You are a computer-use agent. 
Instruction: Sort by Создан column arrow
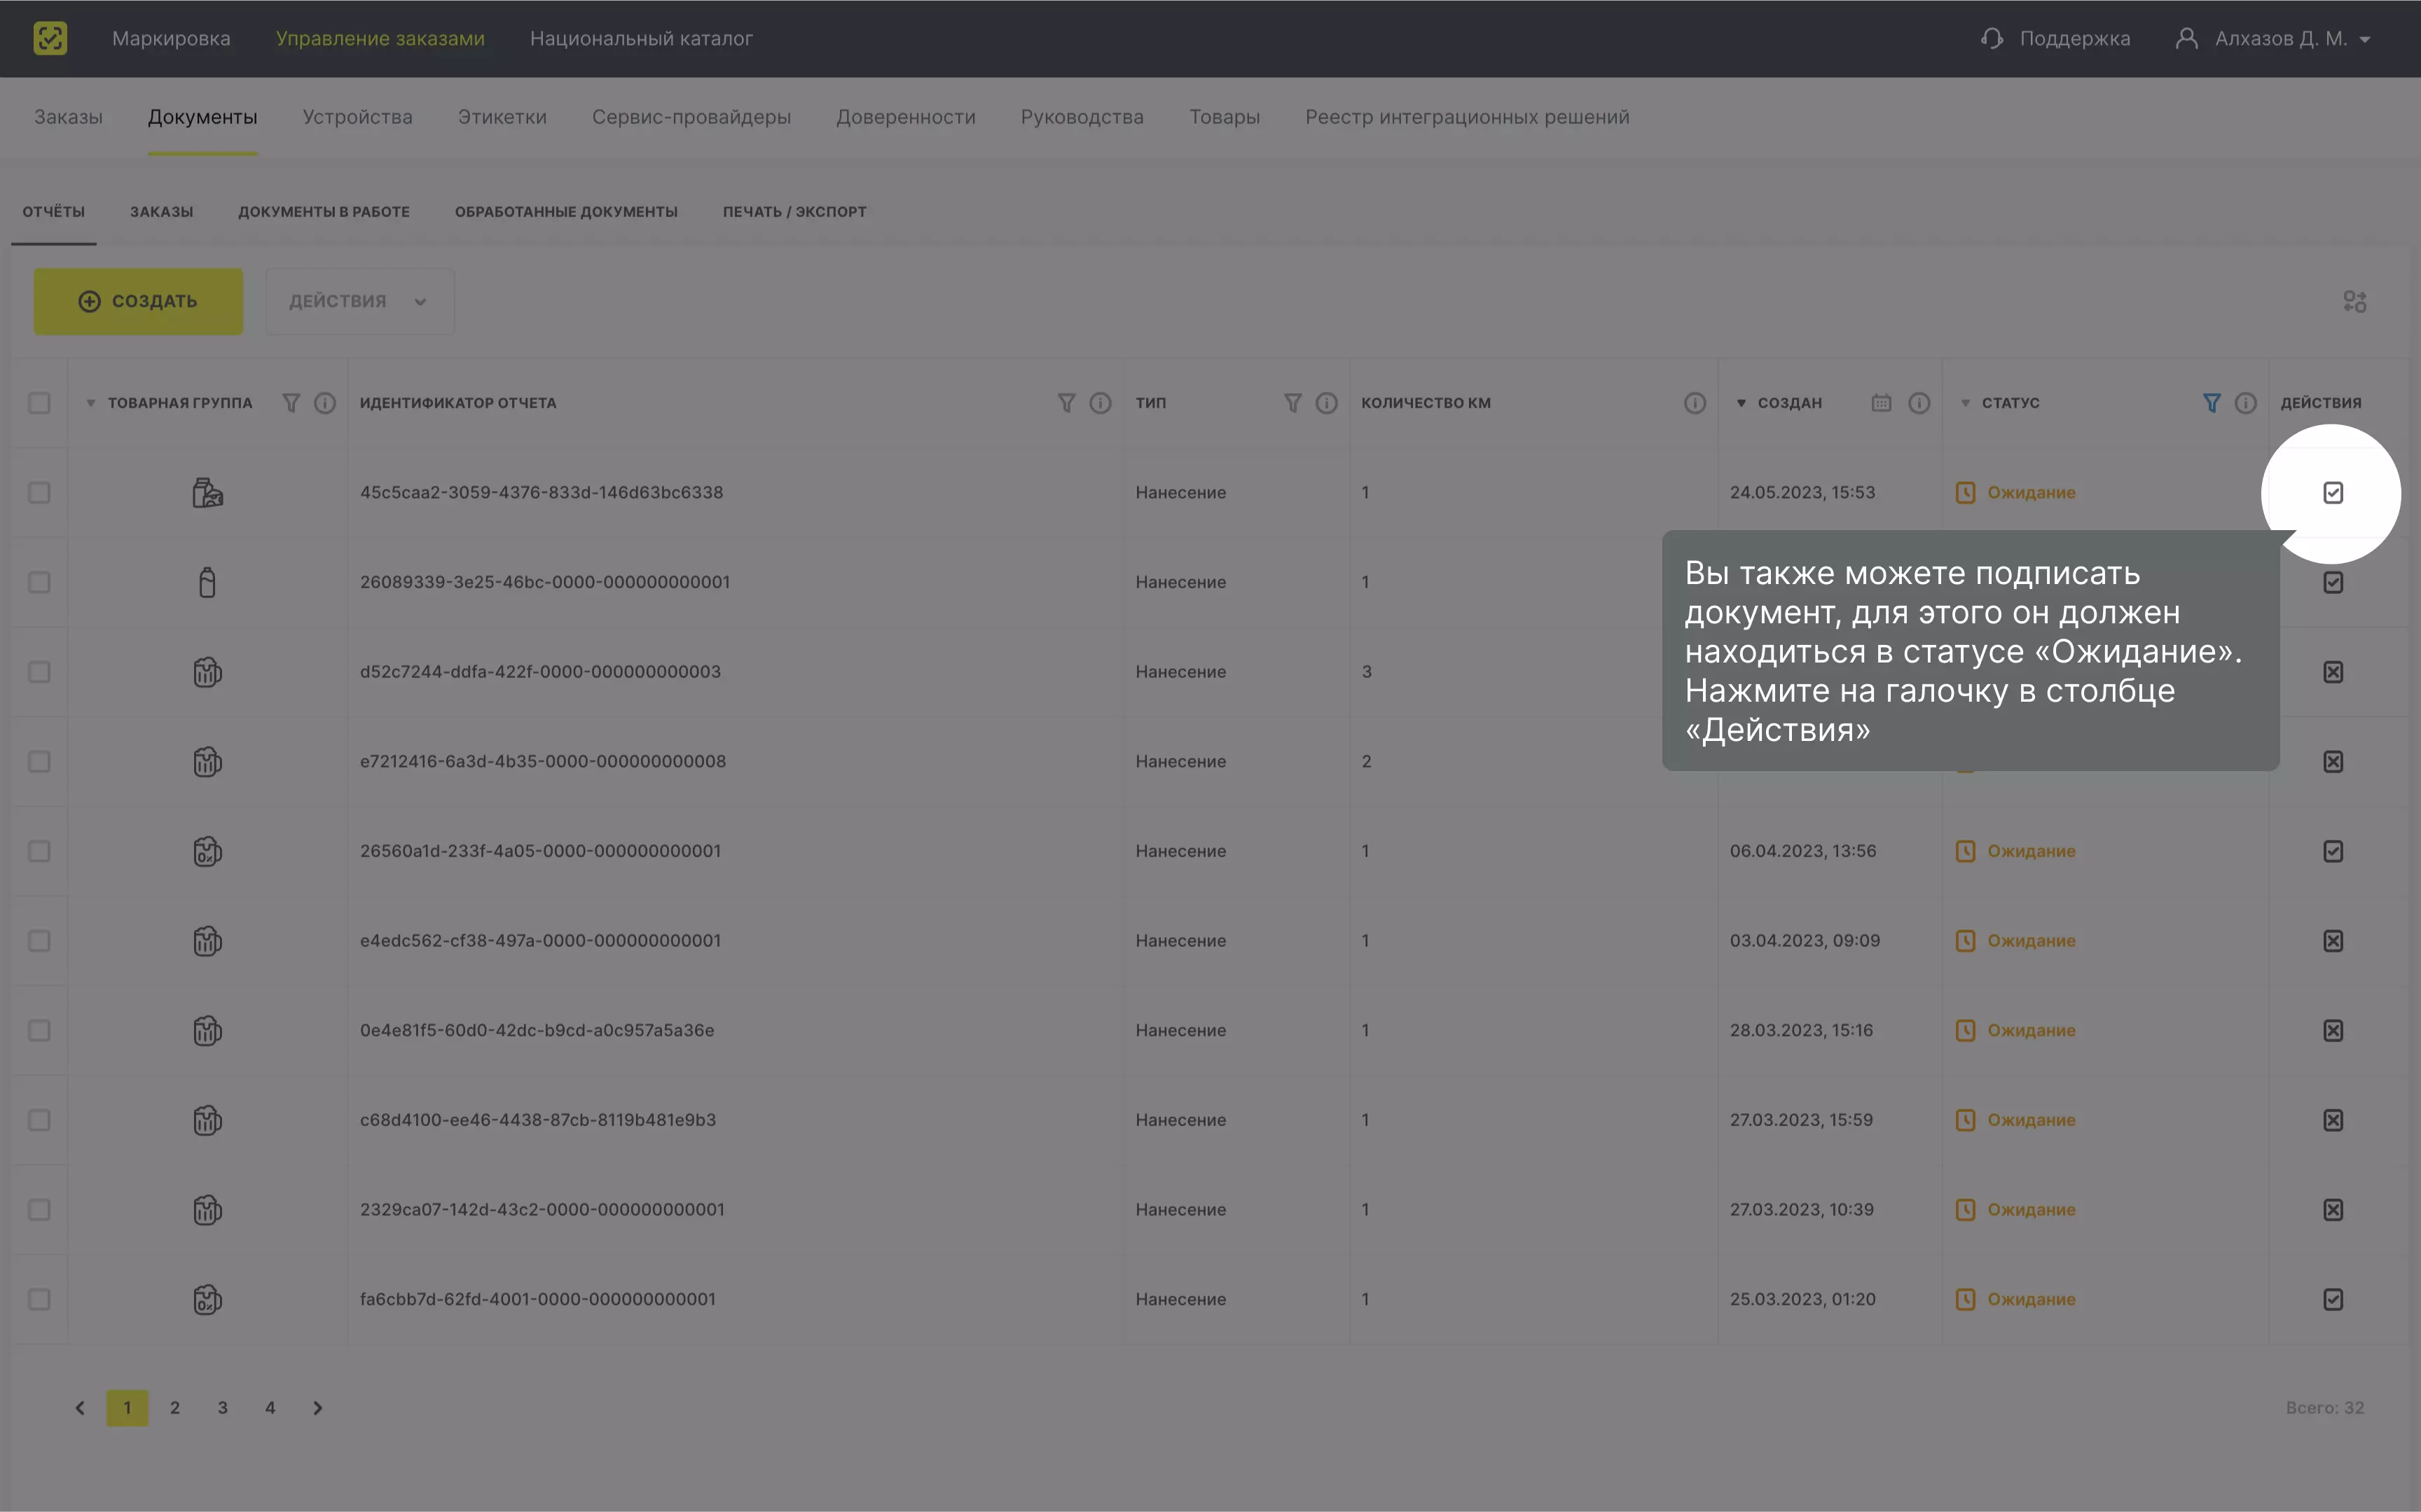tap(1741, 403)
